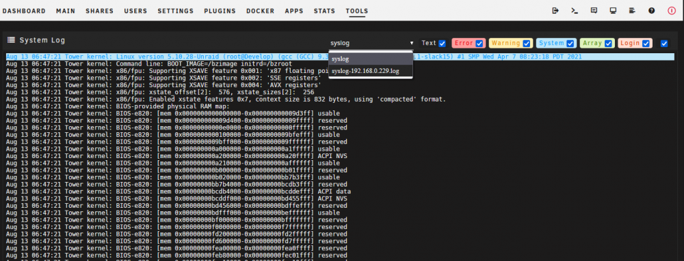
Task: Click the System Log list icon
Action: click(12, 40)
